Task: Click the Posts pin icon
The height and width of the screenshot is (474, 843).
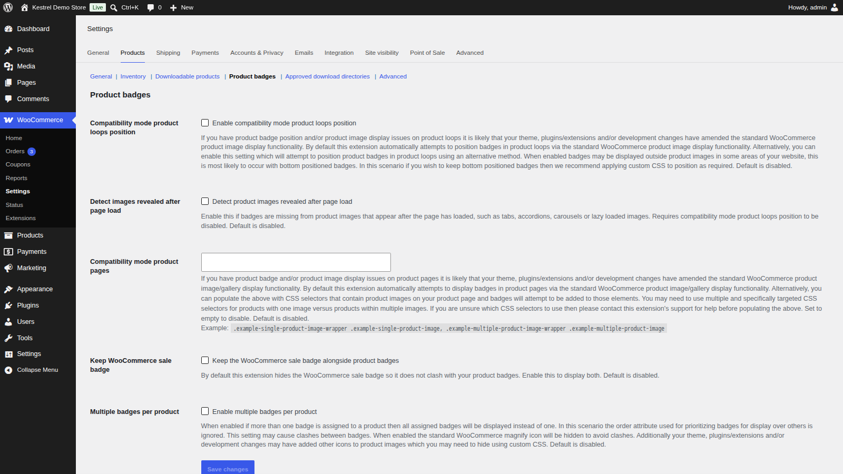Action: (8, 50)
